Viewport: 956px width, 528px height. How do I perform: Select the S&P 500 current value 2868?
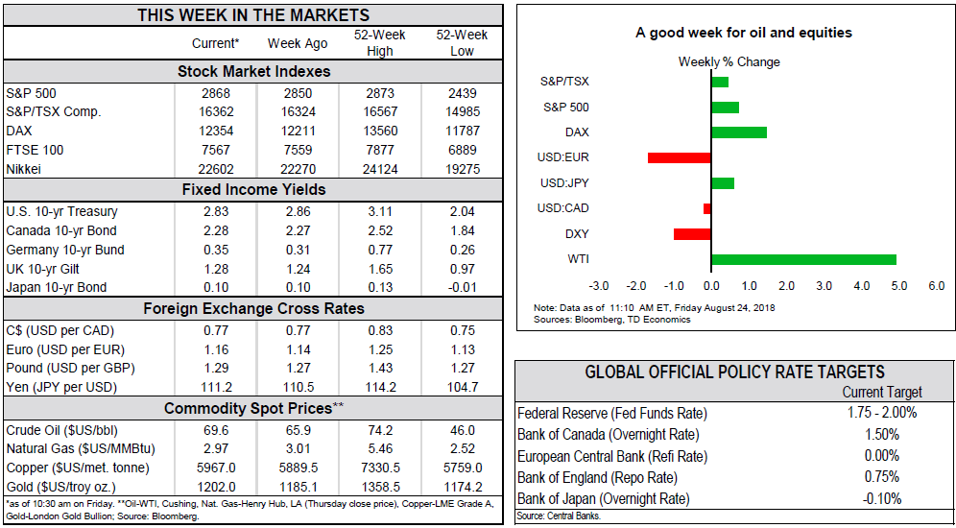pyautogui.click(x=215, y=94)
